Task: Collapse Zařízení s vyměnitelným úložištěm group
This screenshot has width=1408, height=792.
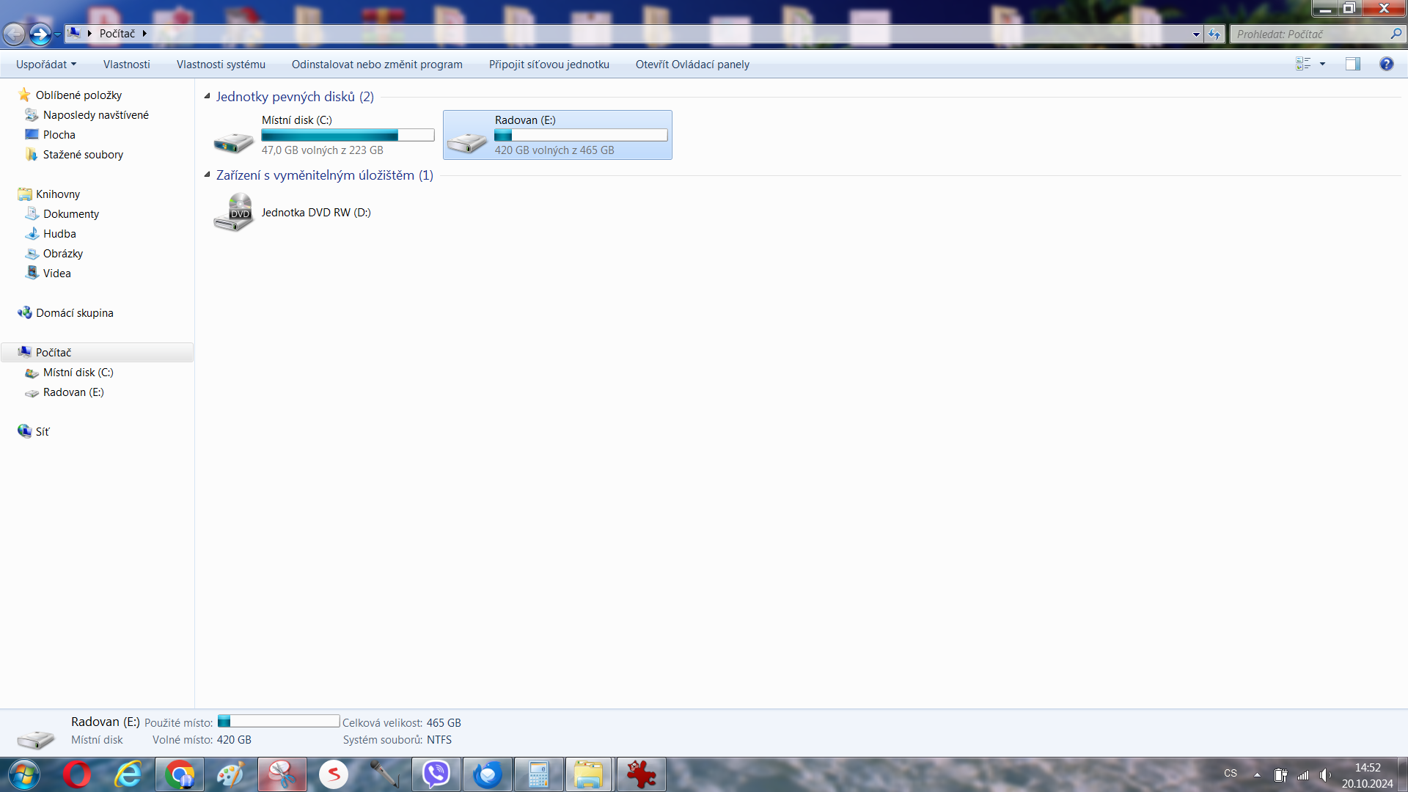Action: 208,175
